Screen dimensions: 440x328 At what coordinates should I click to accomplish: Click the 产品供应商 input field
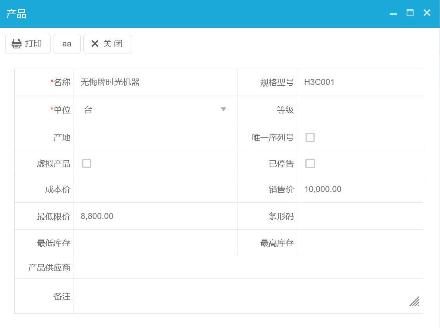point(246,267)
